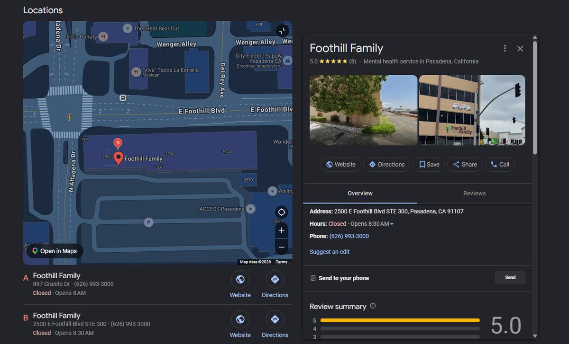Share the Foothill Family listing
This screenshot has height=344, width=569.
[x=465, y=164]
